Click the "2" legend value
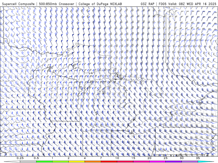The width and height of the screenshot is (218, 163). 69,158
